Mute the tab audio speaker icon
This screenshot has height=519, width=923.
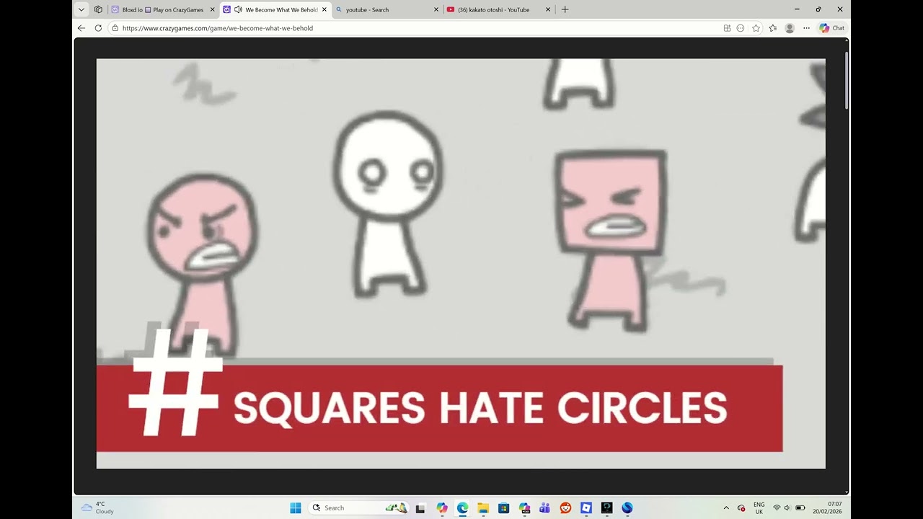click(x=238, y=9)
